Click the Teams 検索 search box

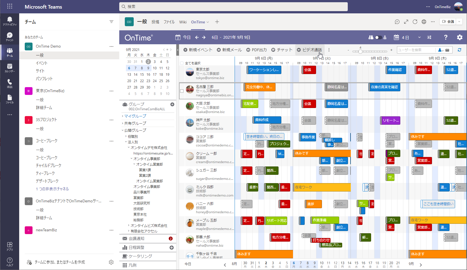[x=233, y=7]
